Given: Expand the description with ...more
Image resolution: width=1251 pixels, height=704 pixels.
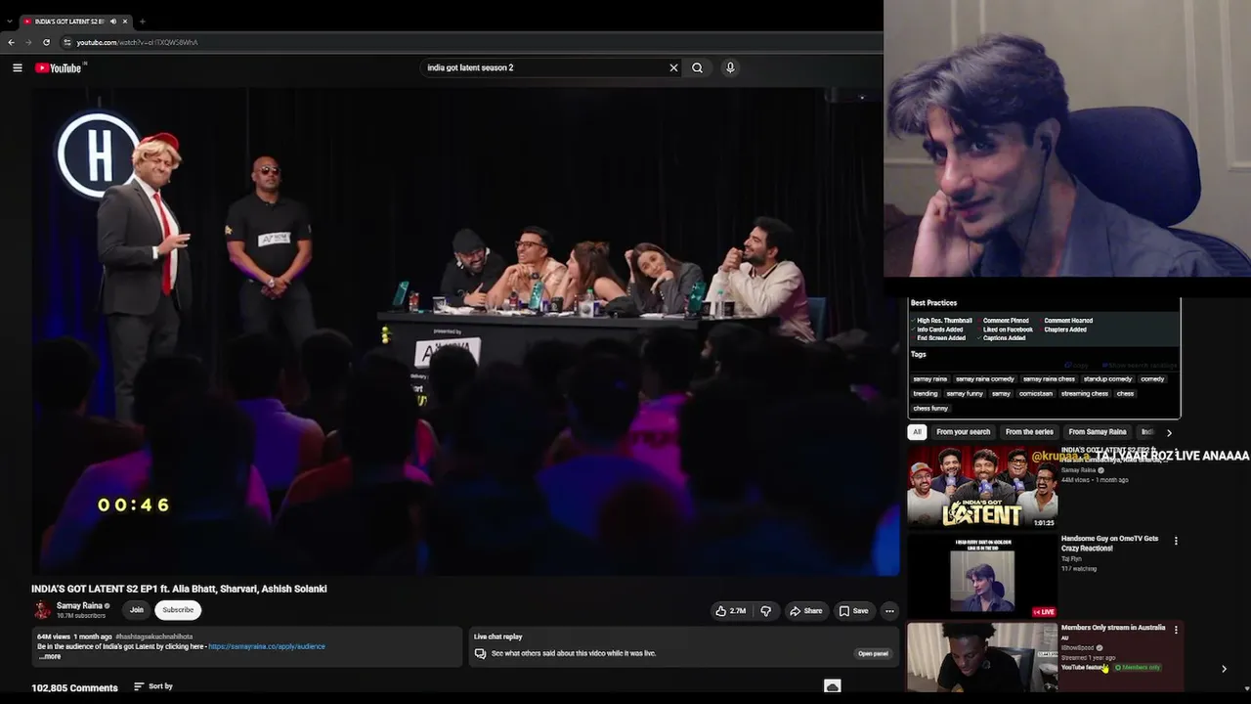Looking at the screenshot, I should point(50,656).
